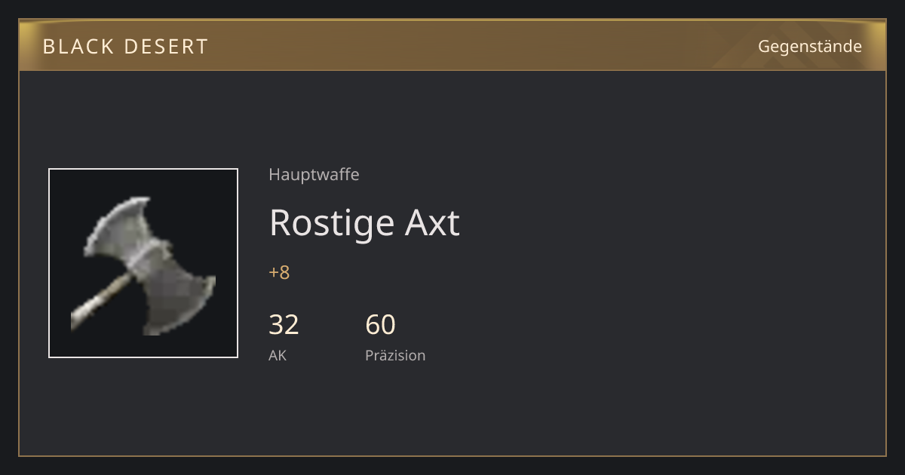This screenshot has width=905, height=475.
Task: Click the rusty axe item icon
Action: [x=143, y=263]
